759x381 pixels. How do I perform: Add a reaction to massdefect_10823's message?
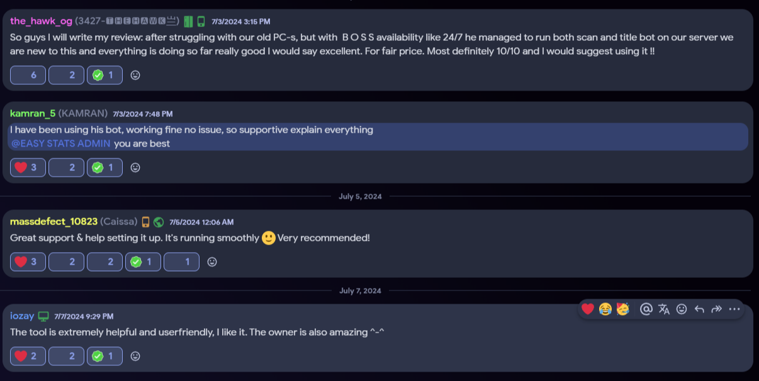point(212,262)
